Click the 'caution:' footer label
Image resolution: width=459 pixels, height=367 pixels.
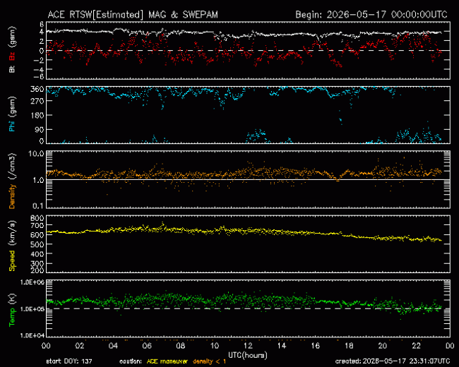point(131,361)
